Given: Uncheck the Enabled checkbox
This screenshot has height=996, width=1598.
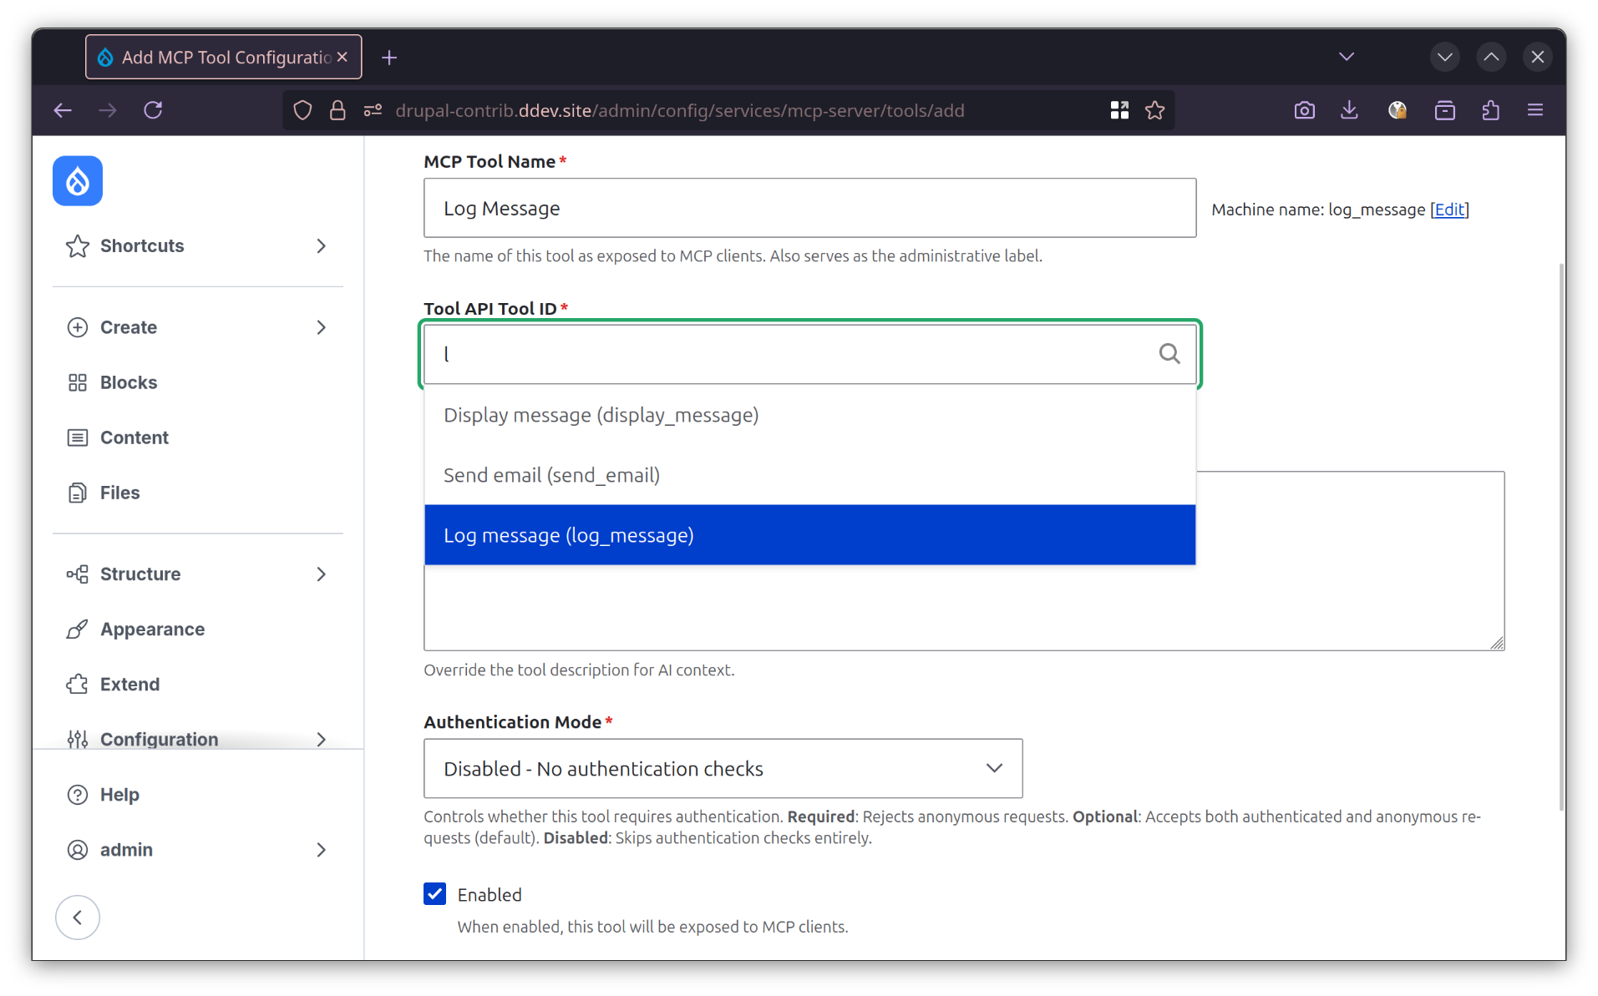Looking at the screenshot, I should pyautogui.click(x=435, y=894).
